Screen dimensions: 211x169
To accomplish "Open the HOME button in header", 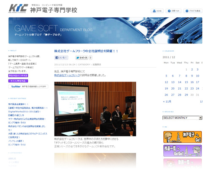I will coord(157,11).
